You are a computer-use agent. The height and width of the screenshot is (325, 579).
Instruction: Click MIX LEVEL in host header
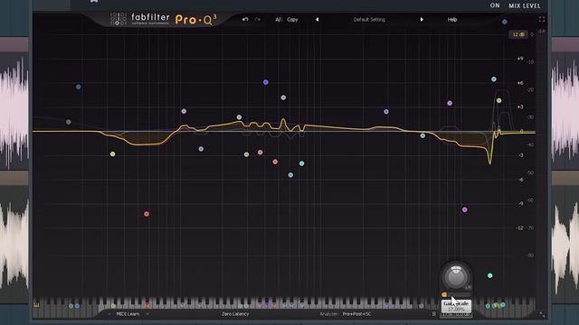tap(525, 6)
